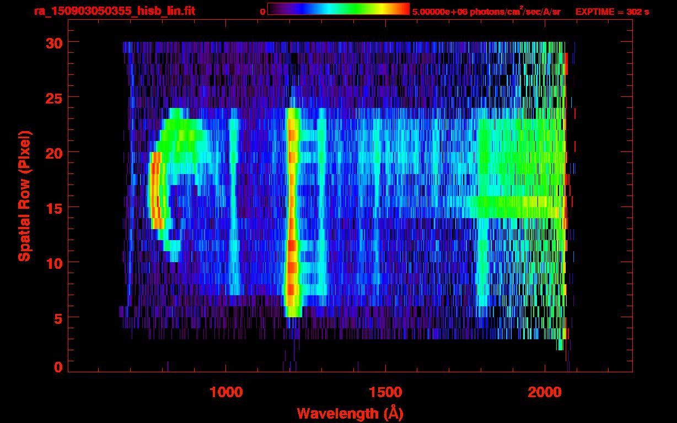Click the colorbar minimum value 0
The height and width of the screenshot is (423, 677).
point(262,12)
